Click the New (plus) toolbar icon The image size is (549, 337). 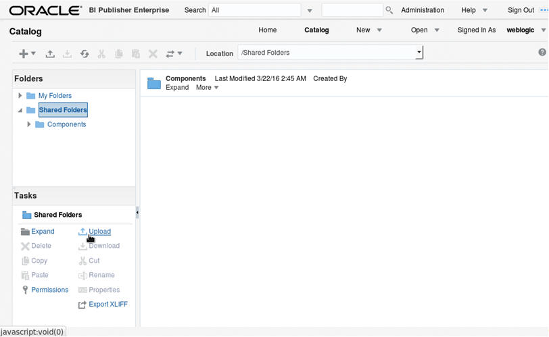[24, 53]
